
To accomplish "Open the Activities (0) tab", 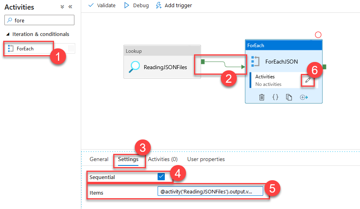I will point(163,159).
